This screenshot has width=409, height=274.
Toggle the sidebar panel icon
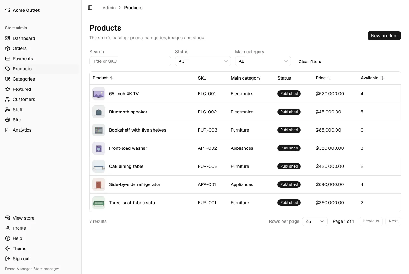(x=90, y=8)
